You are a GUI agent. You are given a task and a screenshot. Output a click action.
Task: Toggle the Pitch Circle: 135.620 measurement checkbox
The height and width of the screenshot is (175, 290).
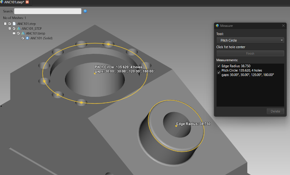[219, 72]
